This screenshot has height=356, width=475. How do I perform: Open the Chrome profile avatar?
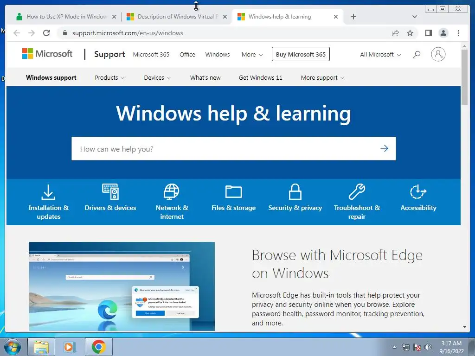pos(443,33)
